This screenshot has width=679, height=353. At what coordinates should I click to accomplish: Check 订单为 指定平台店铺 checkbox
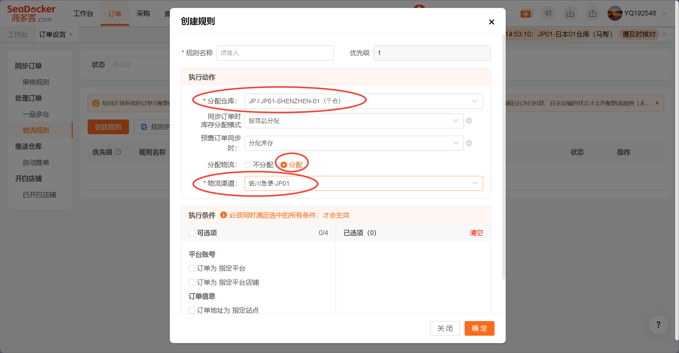192,282
